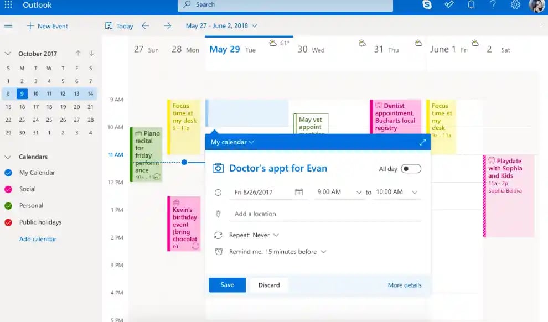Click the help question mark icon
548x322 pixels.
point(493,5)
